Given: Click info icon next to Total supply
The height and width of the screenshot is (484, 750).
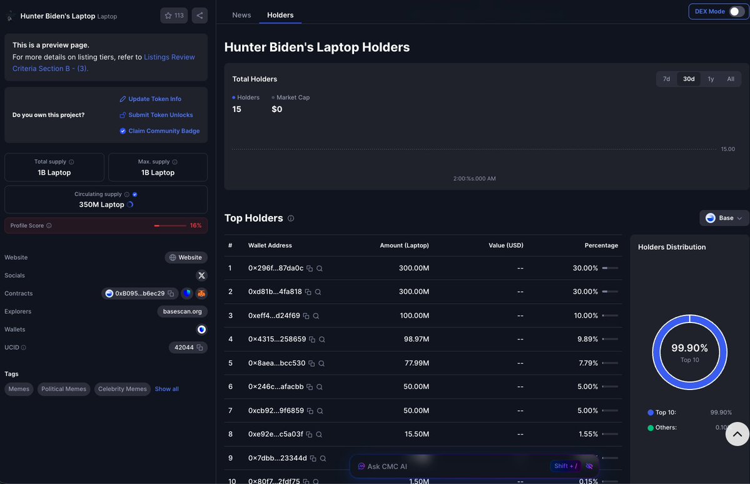Looking at the screenshot, I should [x=71, y=162].
